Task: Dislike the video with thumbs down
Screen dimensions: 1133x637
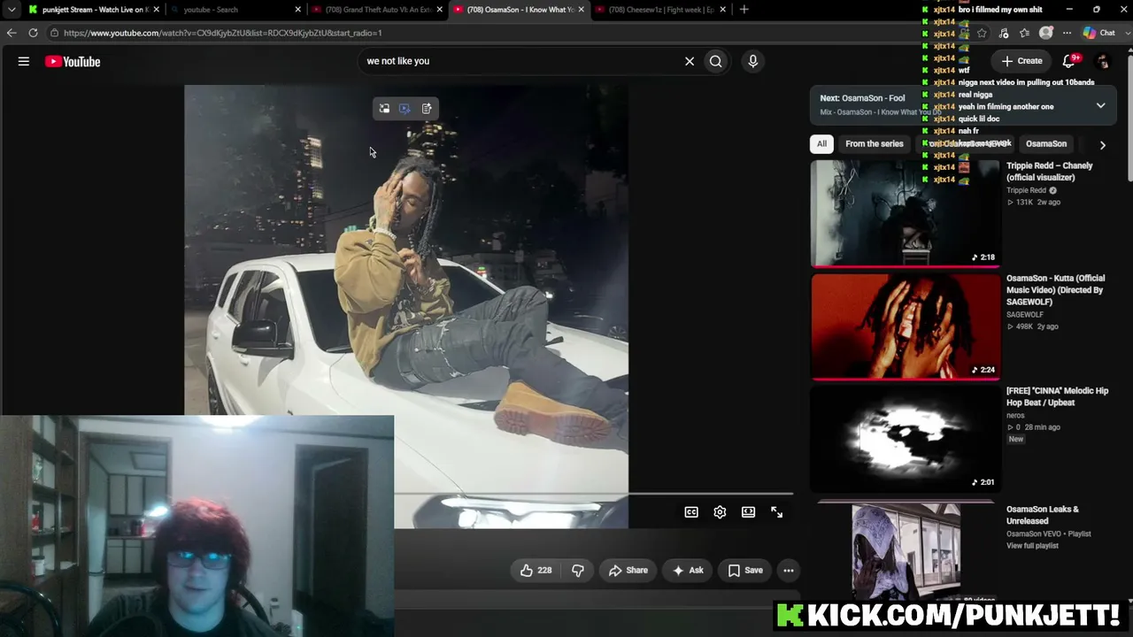Action: tap(578, 571)
